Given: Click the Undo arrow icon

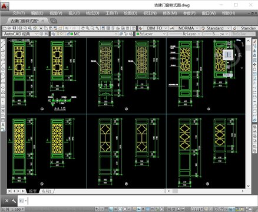Looking at the screenshot, I should point(67,28).
